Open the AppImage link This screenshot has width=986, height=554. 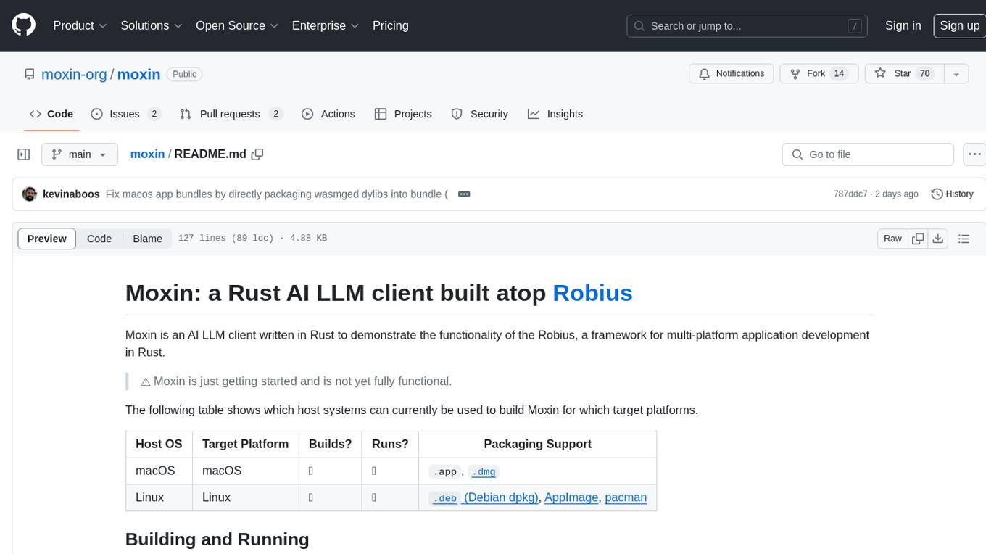pos(571,497)
